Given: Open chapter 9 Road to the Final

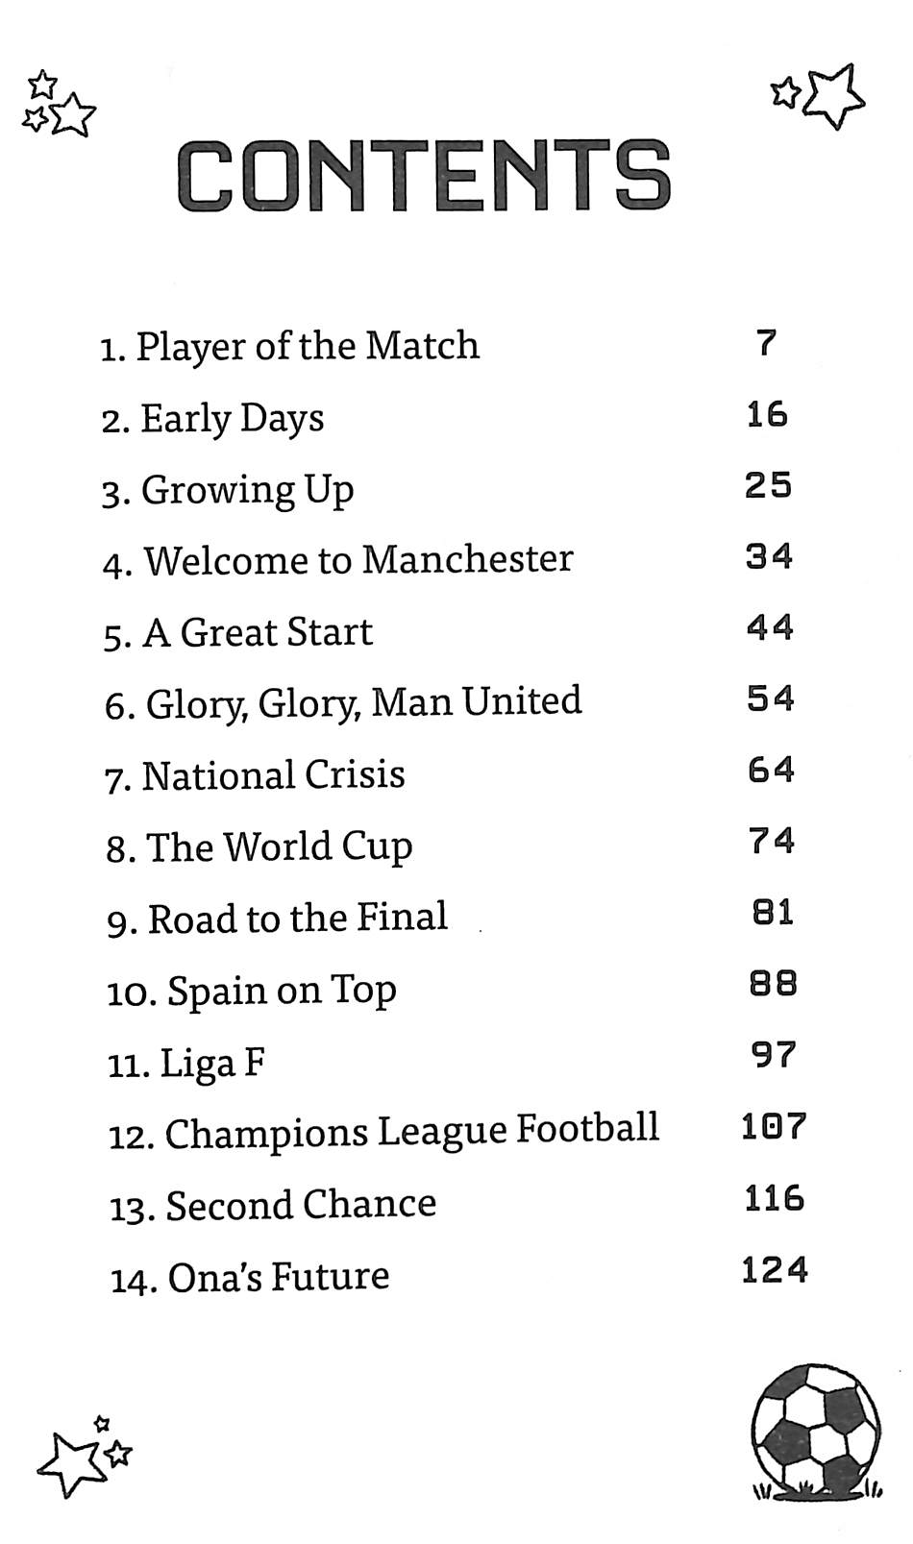Looking at the screenshot, I should pyautogui.click(x=278, y=919).
